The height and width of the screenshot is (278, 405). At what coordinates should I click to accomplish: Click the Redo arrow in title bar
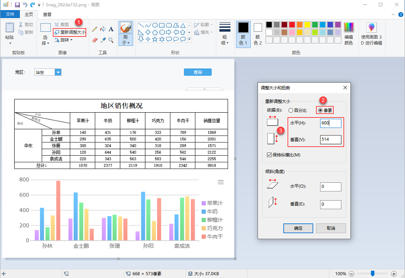[32, 4]
